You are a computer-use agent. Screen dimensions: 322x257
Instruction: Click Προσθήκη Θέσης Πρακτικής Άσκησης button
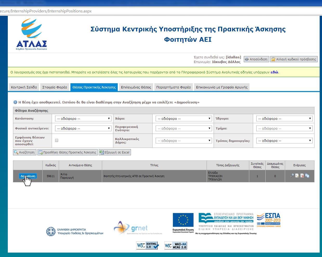(67, 152)
